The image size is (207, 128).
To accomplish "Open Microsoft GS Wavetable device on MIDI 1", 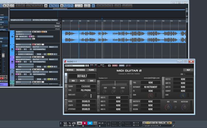I will coord(24,47).
